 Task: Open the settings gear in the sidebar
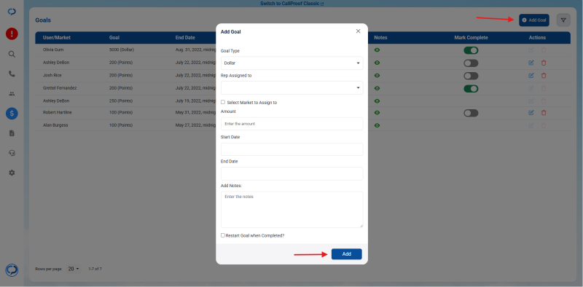click(12, 173)
